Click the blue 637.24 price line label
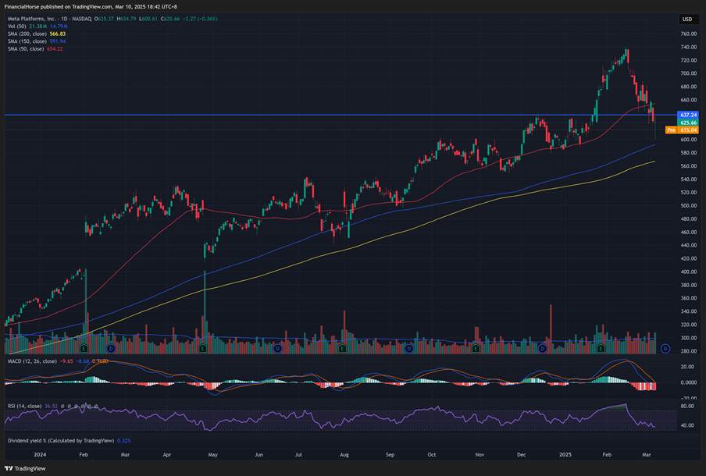The image size is (706, 476). tap(689, 115)
